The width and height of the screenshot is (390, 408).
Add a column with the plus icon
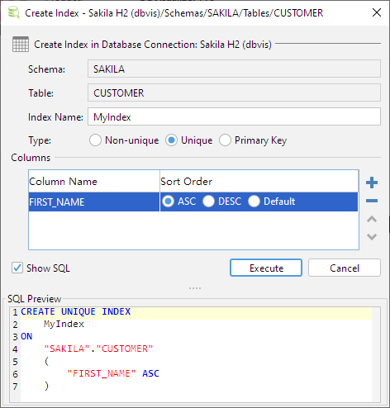click(372, 183)
